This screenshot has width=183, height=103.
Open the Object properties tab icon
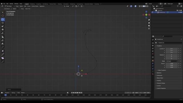pos(153,61)
